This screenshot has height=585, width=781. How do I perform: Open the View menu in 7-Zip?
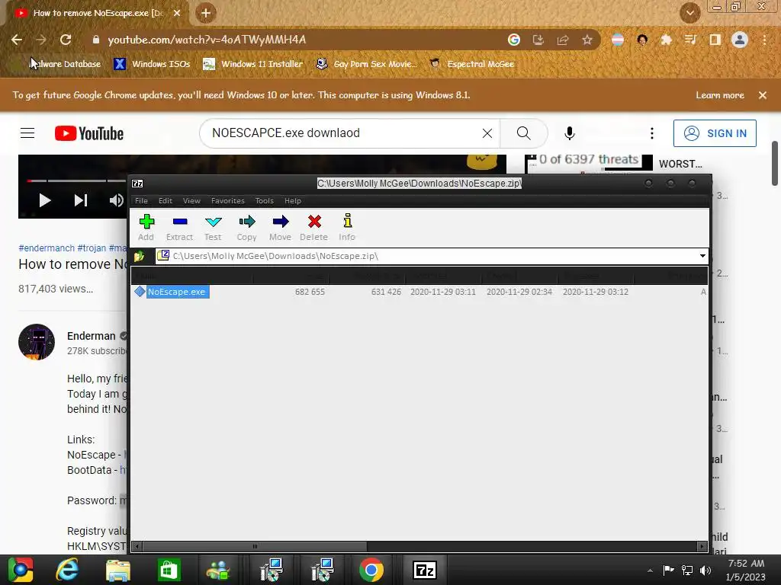click(191, 201)
